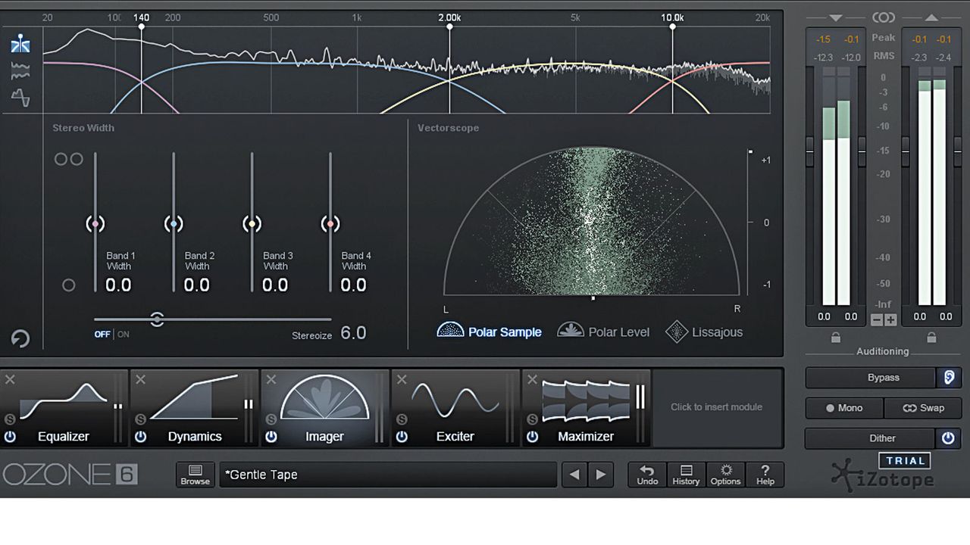Turn Stereoize OFF
Image resolution: width=970 pixels, height=545 pixels.
(102, 335)
